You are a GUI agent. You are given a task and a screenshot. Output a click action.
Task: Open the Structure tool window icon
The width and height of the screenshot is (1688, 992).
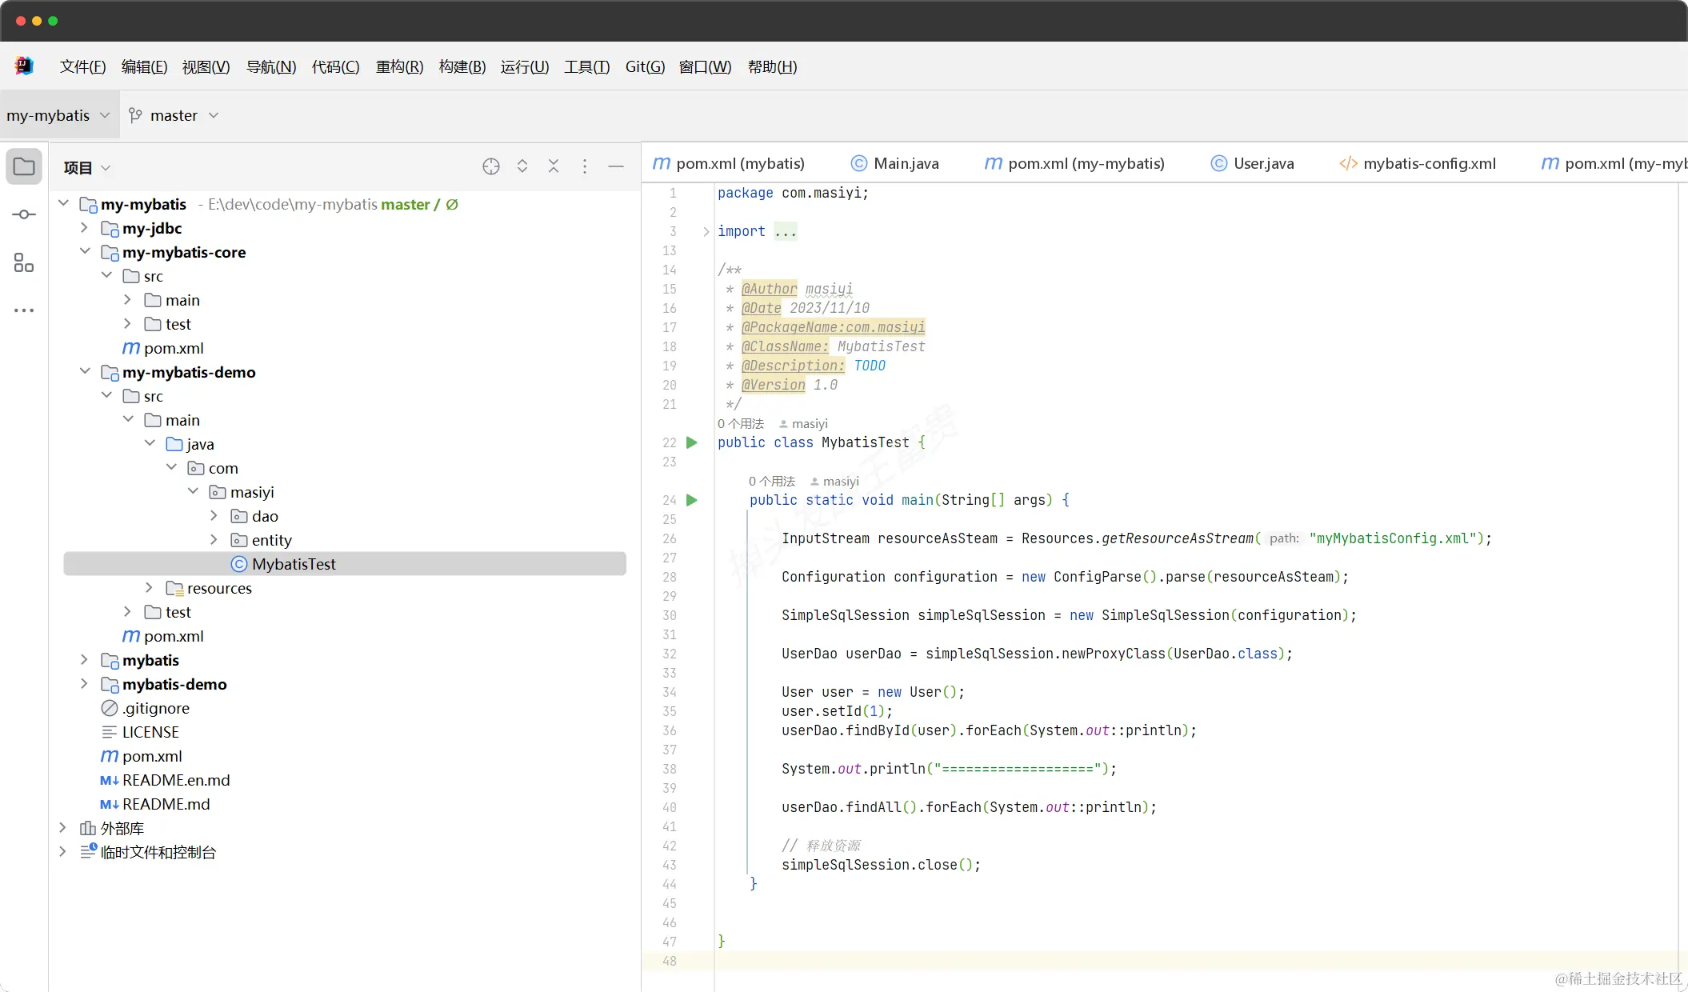coord(24,262)
